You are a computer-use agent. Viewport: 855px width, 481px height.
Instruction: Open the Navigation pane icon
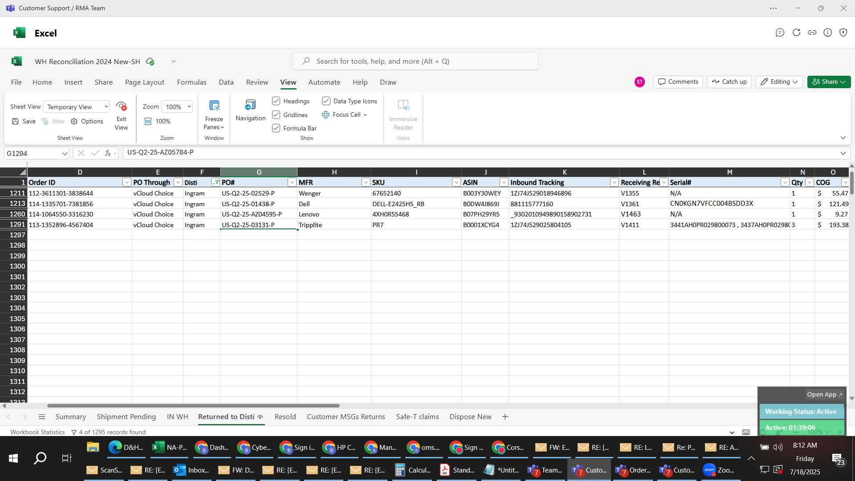coord(250,105)
